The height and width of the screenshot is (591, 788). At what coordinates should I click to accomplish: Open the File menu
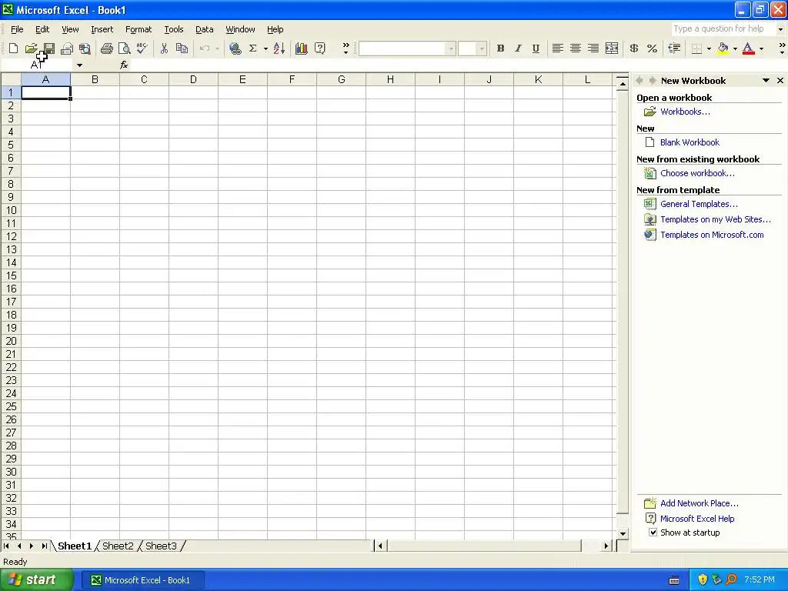[x=17, y=29]
